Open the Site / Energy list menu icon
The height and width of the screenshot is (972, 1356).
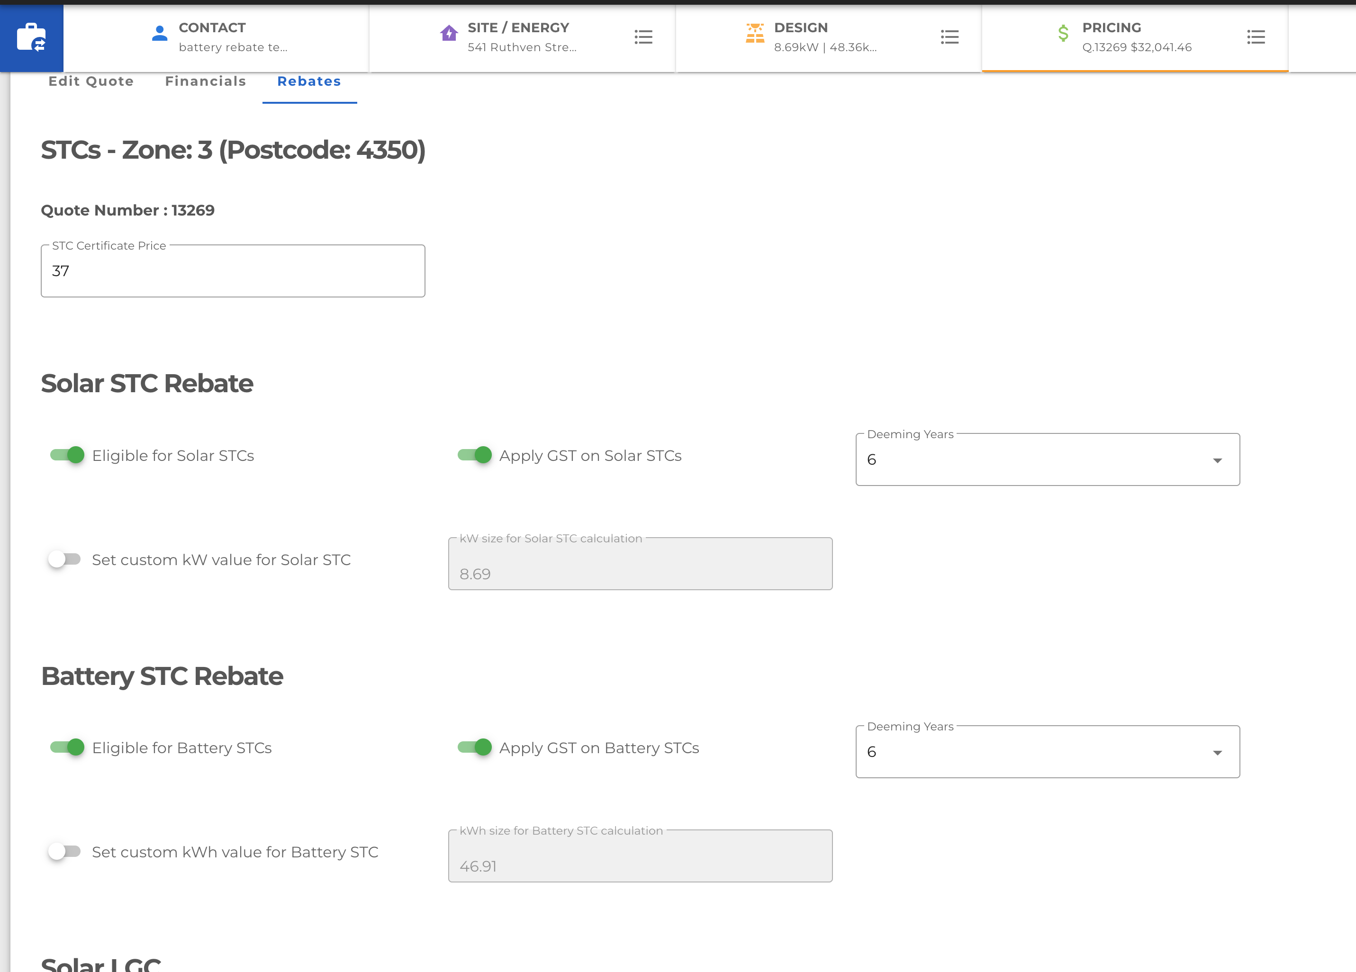pyautogui.click(x=643, y=37)
